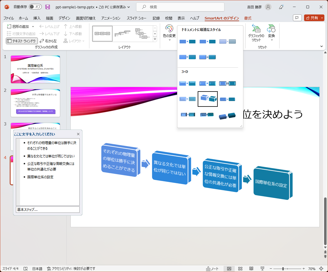Toggle 右から左 direction
This screenshot has height=272, width=328.
tap(48, 41)
